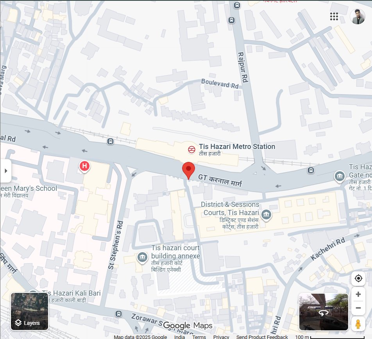The width and height of the screenshot is (372, 339).
Task: Click the Kachehri Rd road label
Action: [x=327, y=249]
